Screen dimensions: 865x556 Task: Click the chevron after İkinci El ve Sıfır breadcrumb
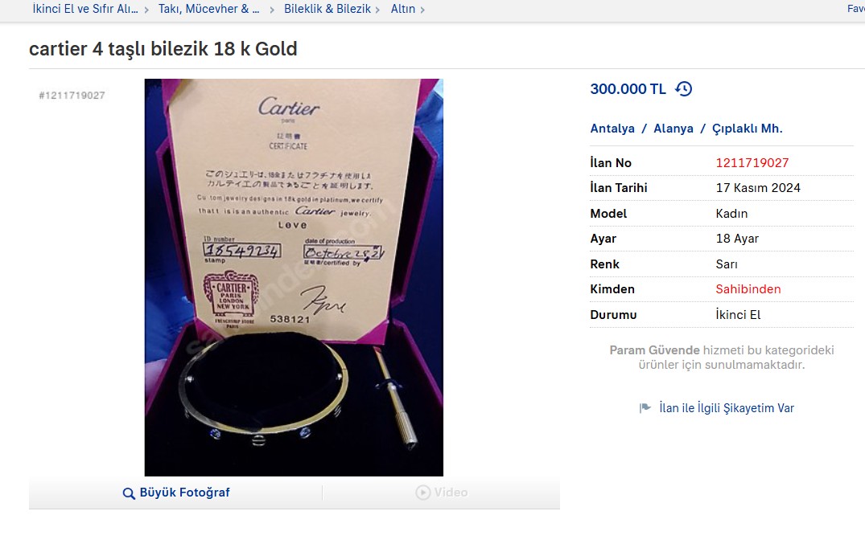146,10
